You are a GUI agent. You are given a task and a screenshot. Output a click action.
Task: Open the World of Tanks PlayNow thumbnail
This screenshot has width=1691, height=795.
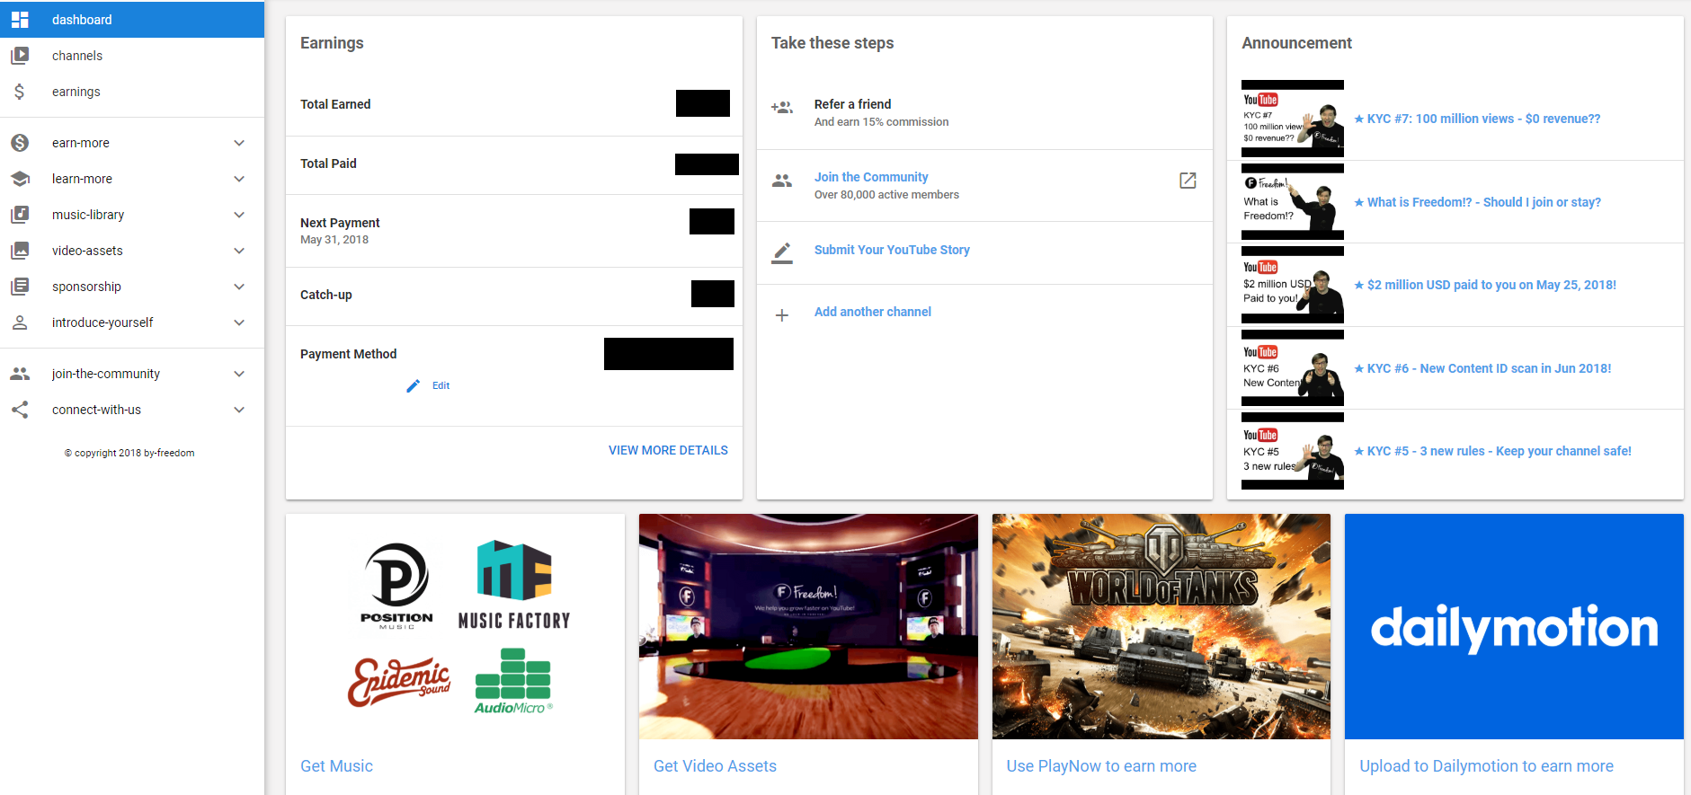click(x=1161, y=626)
